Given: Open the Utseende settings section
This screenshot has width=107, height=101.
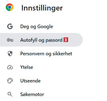Looking at the screenshot, I should coord(30,81).
